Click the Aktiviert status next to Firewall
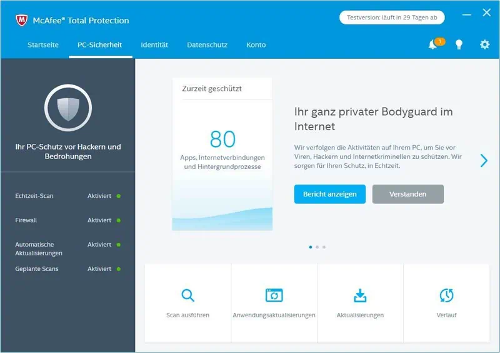 coord(99,220)
